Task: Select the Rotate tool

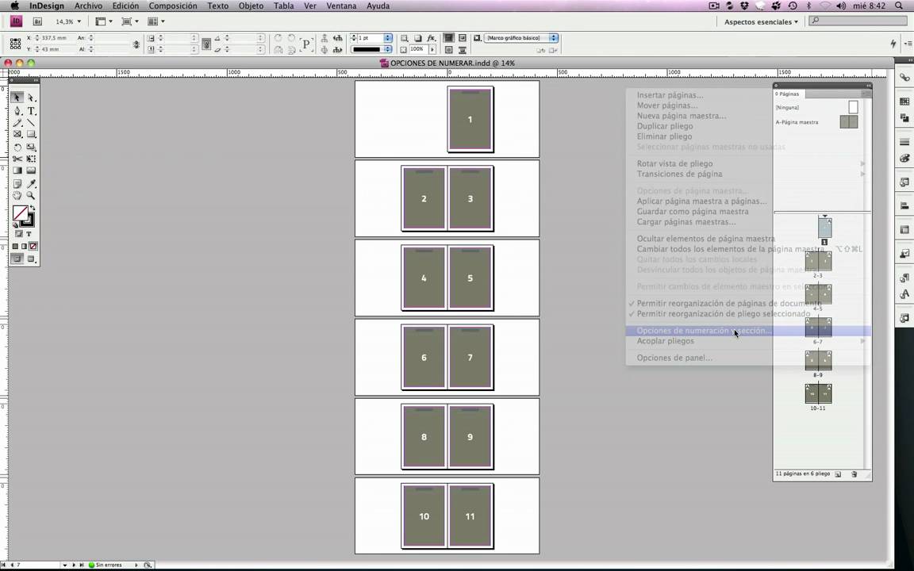Action: tap(17, 148)
